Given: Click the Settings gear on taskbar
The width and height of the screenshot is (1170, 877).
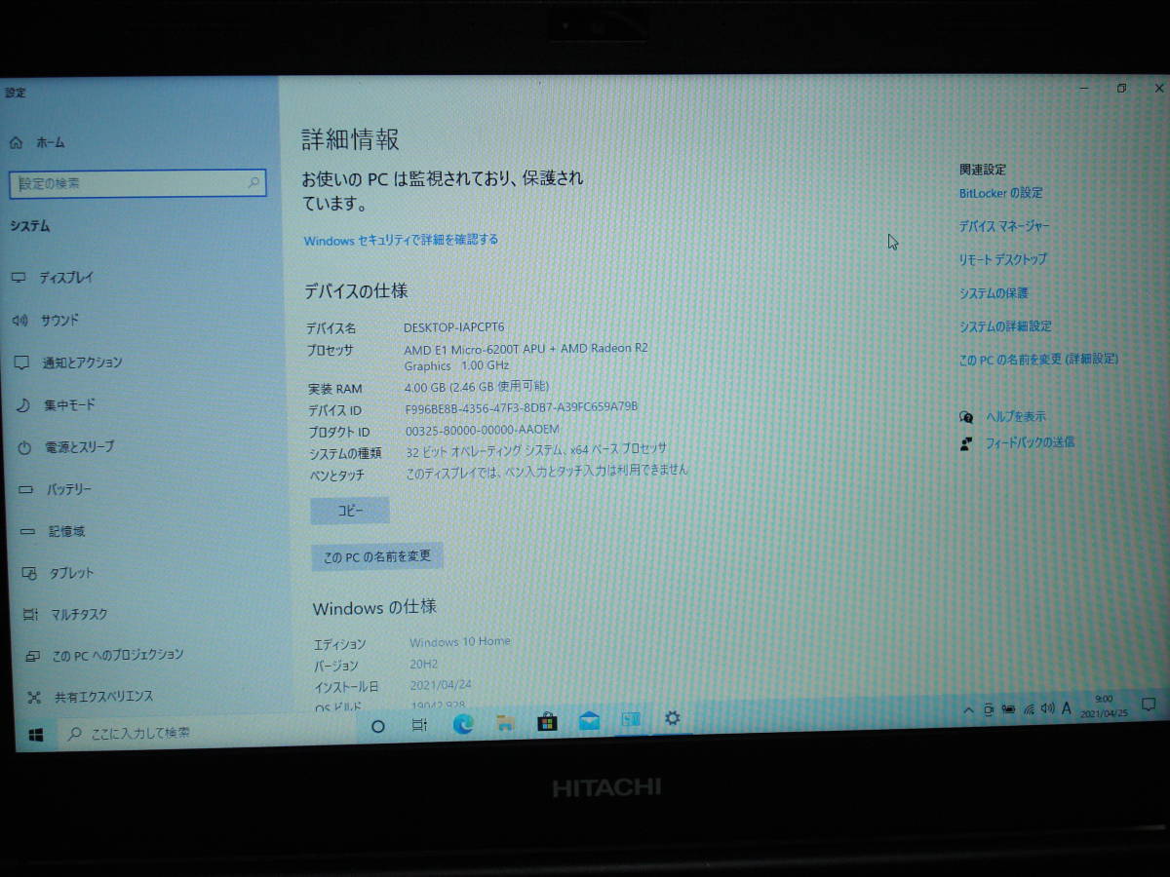Looking at the screenshot, I should tap(673, 718).
